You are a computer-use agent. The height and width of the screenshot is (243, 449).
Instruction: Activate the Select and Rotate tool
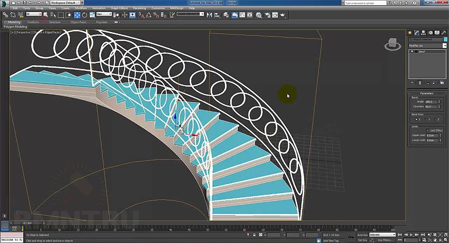point(85,15)
